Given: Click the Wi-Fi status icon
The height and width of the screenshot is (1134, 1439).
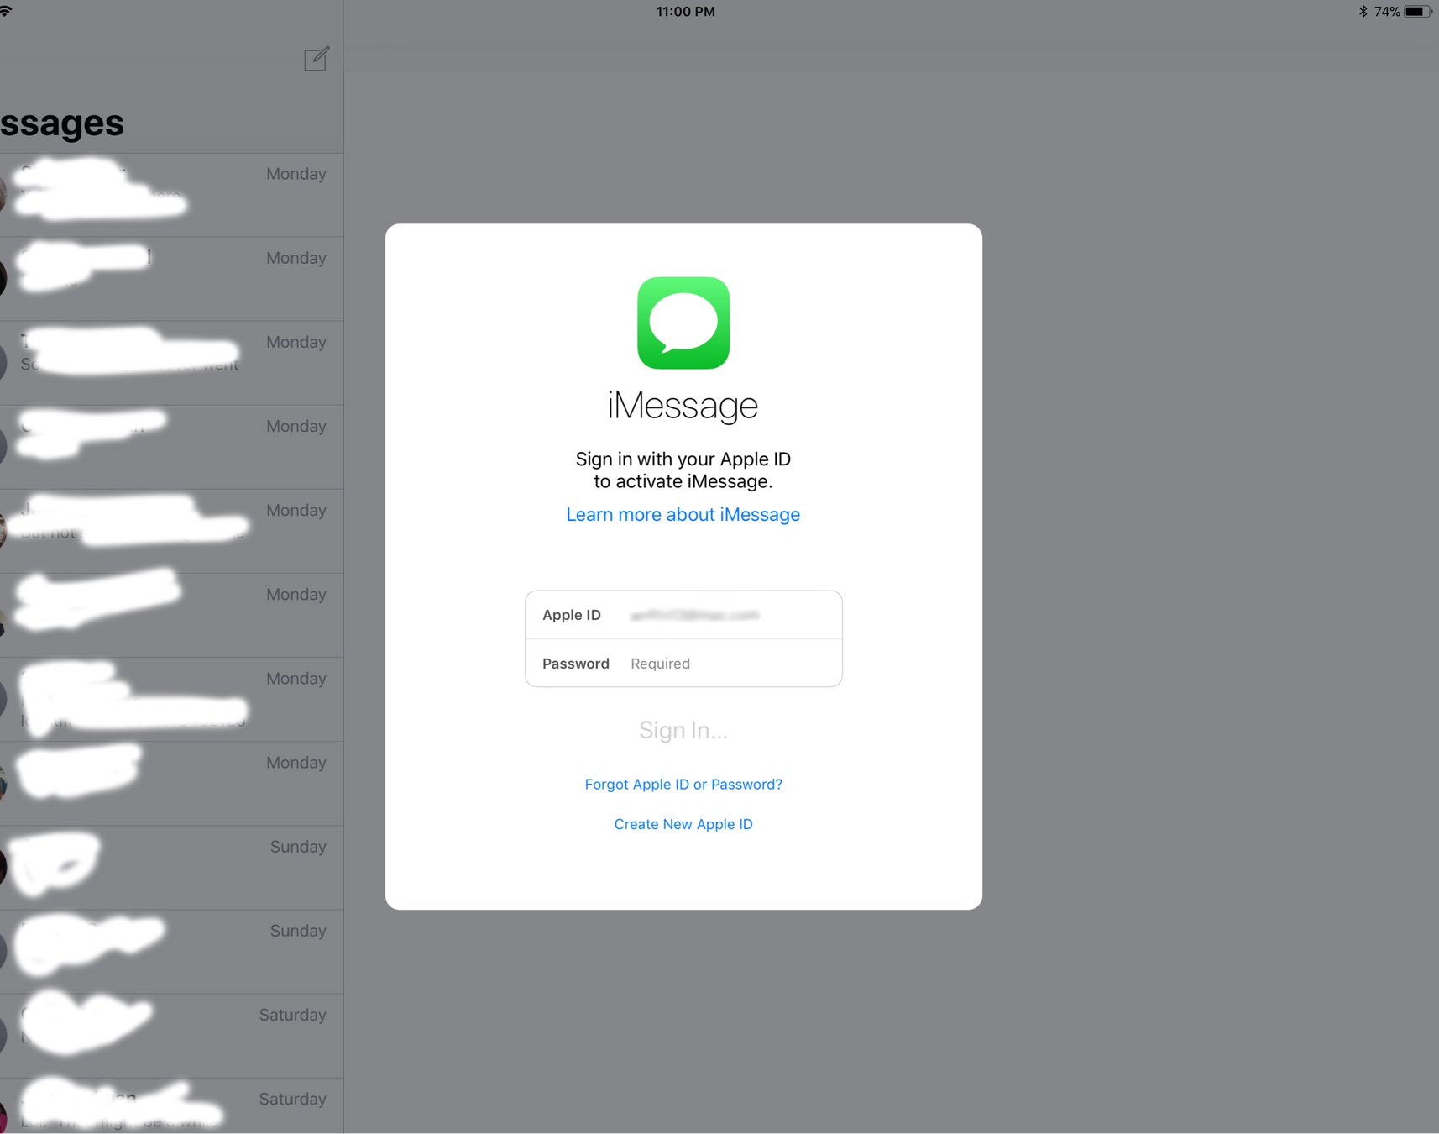Looking at the screenshot, I should point(6,11).
